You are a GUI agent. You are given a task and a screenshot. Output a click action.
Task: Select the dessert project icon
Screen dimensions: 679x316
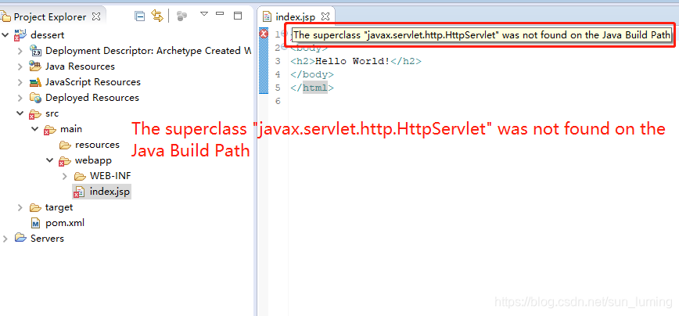tap(20, 34)
